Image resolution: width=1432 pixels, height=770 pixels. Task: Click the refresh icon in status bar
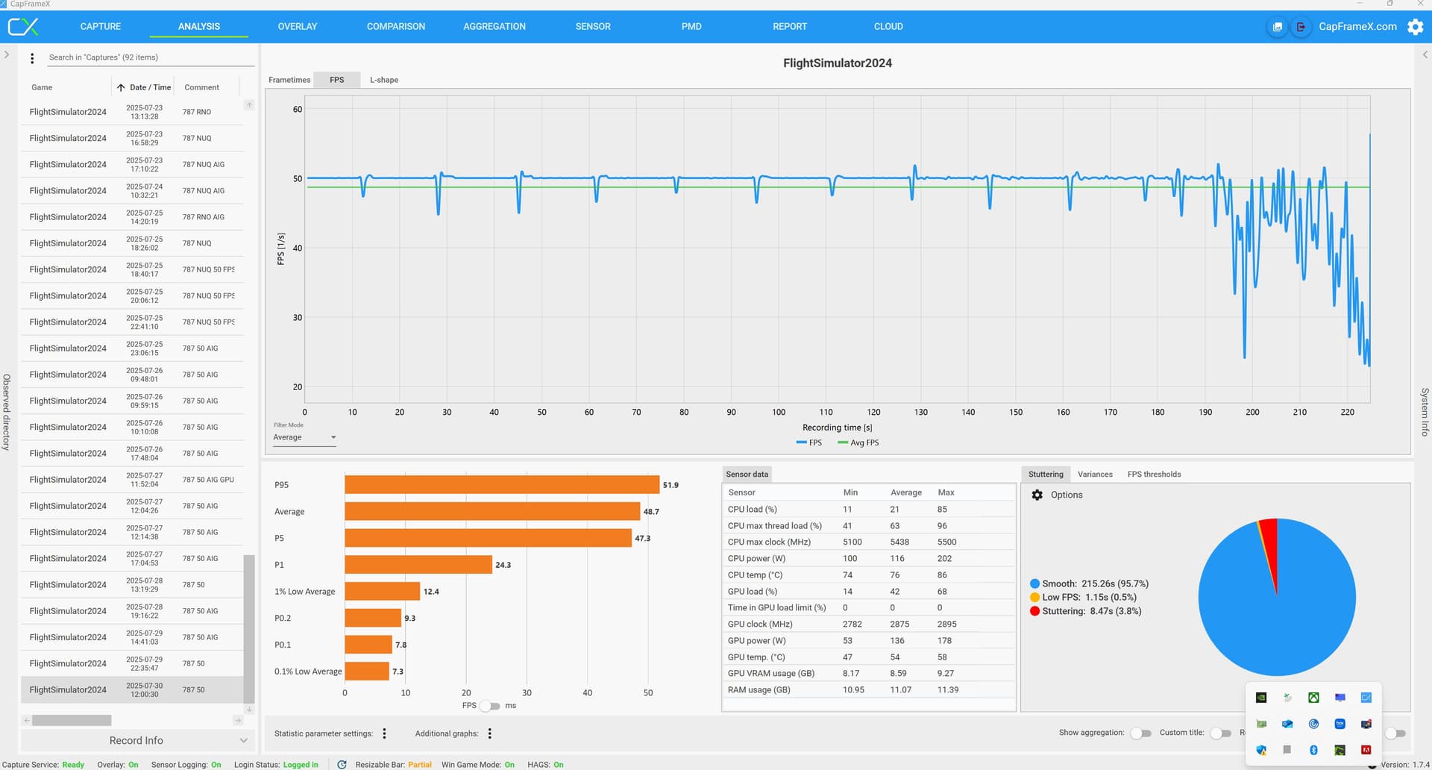pyautogui.click(x=342, y=765)
